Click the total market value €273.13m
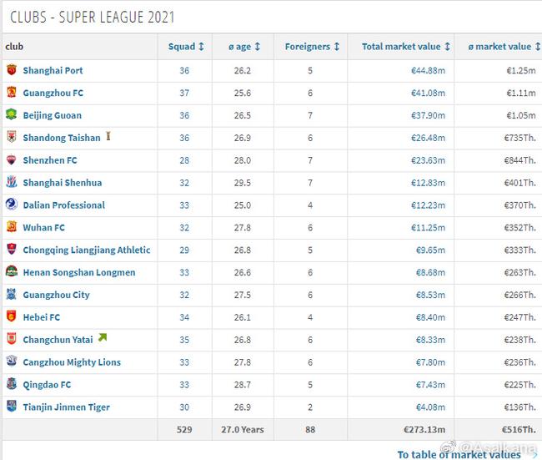542x460 pixels. pyautogui.click(x=424, y=430)
